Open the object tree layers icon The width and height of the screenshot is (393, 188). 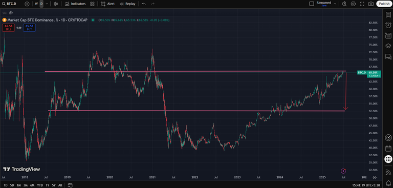(388, 46)
